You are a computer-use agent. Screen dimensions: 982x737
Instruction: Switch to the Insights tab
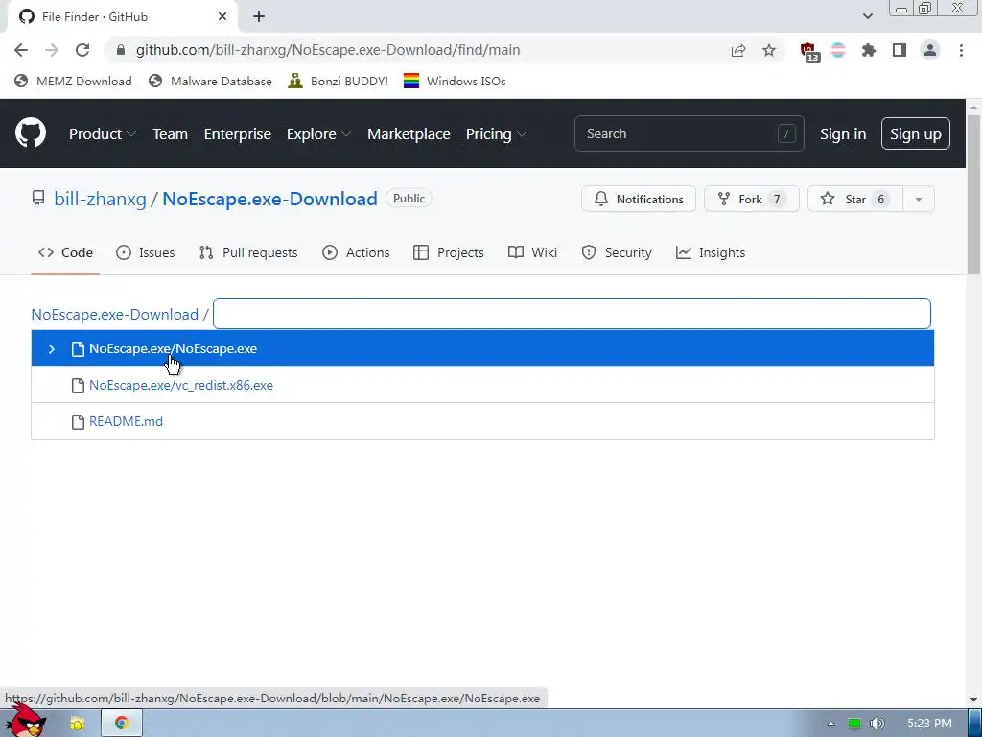coord(711,252)
